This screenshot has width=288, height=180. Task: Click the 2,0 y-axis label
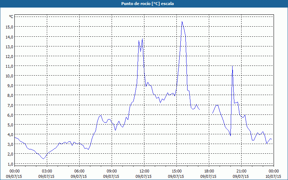10,154
